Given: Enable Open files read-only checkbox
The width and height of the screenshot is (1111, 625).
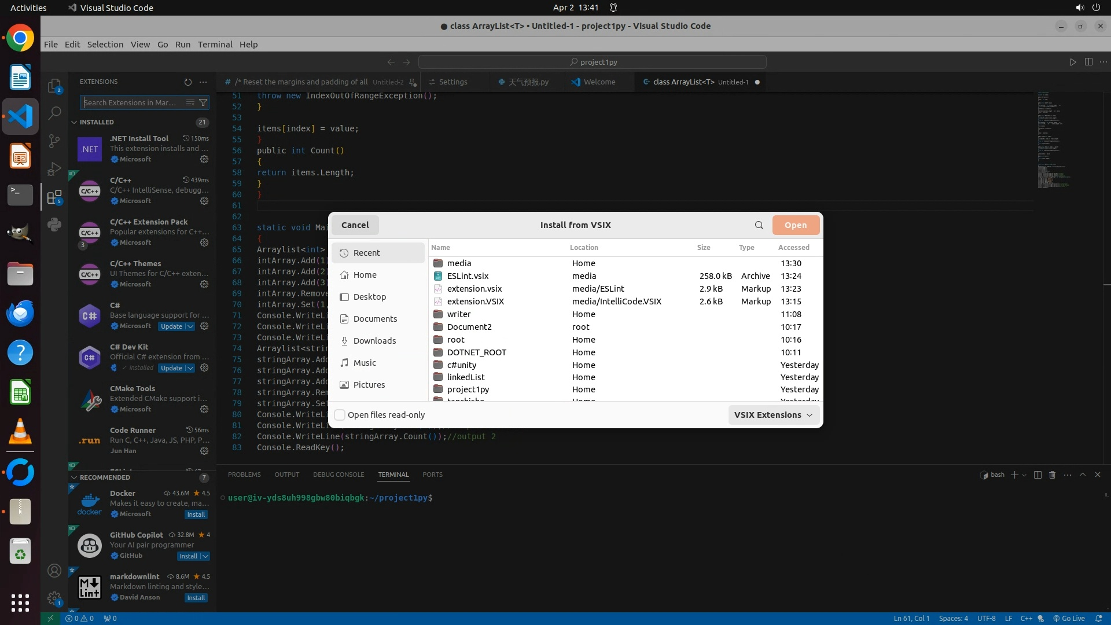Looking at the screenshot, I should pyautogui.click(x=340, y=415).
